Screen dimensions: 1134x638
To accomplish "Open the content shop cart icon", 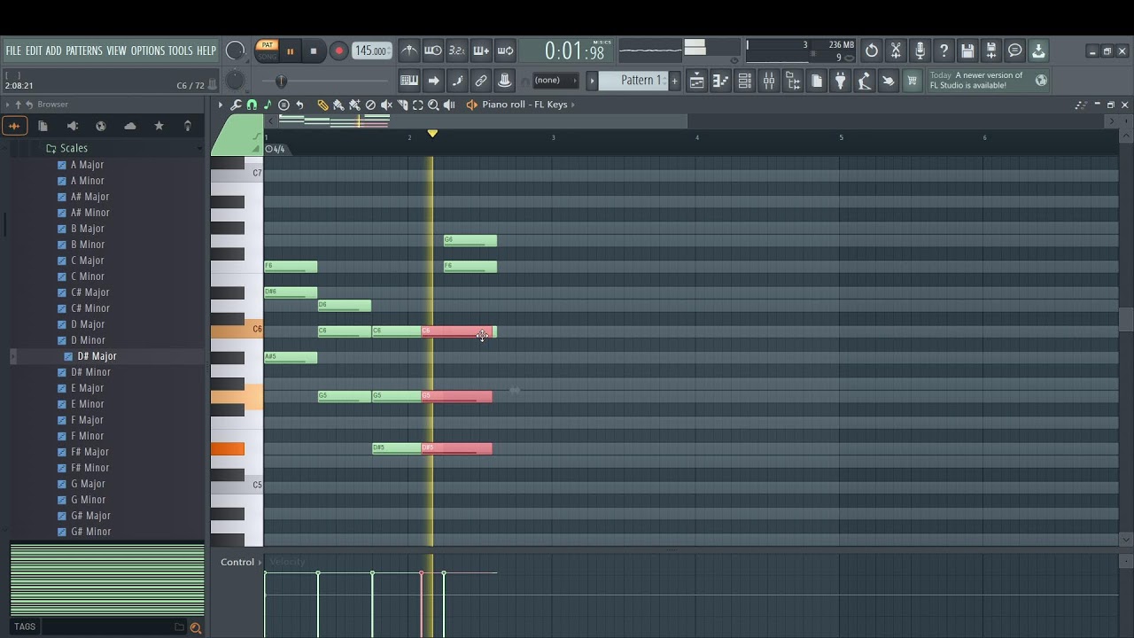I will point(912,81).
